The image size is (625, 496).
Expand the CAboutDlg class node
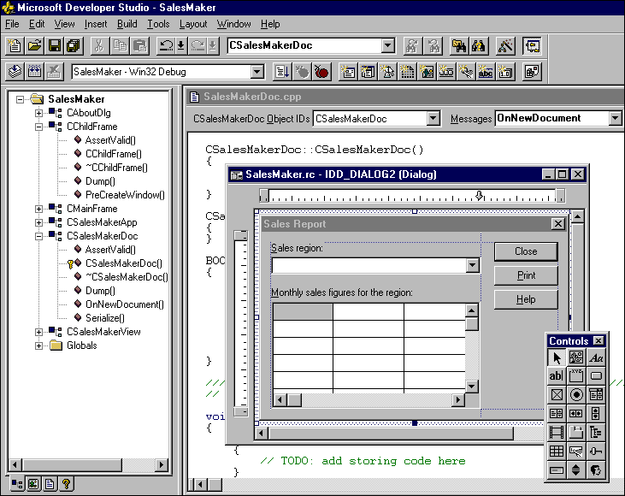[x=38, y=113]
